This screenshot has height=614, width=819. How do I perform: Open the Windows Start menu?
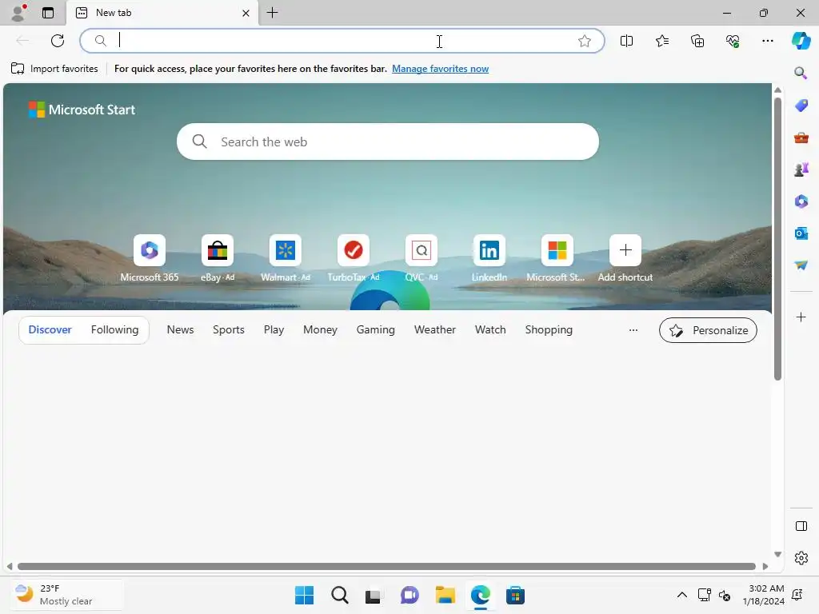(304, 595)
